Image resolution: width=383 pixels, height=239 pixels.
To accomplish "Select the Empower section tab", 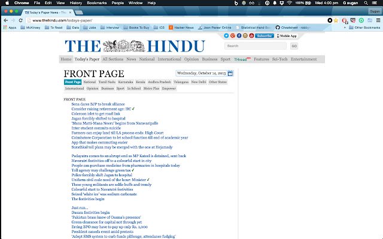I will [x=169, y=88].
